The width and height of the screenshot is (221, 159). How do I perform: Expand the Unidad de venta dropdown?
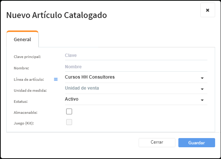point(136,88)
